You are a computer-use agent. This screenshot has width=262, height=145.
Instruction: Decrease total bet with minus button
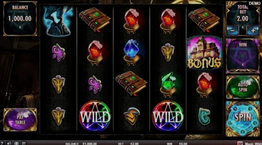(233, 30)
